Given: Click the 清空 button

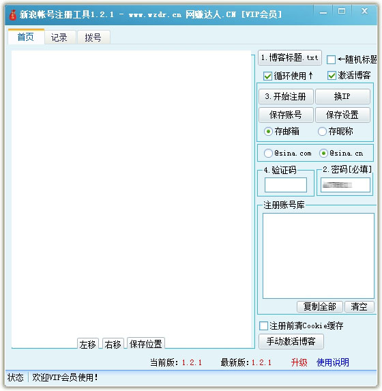Looking at the screenshot, I should [359, 306].
